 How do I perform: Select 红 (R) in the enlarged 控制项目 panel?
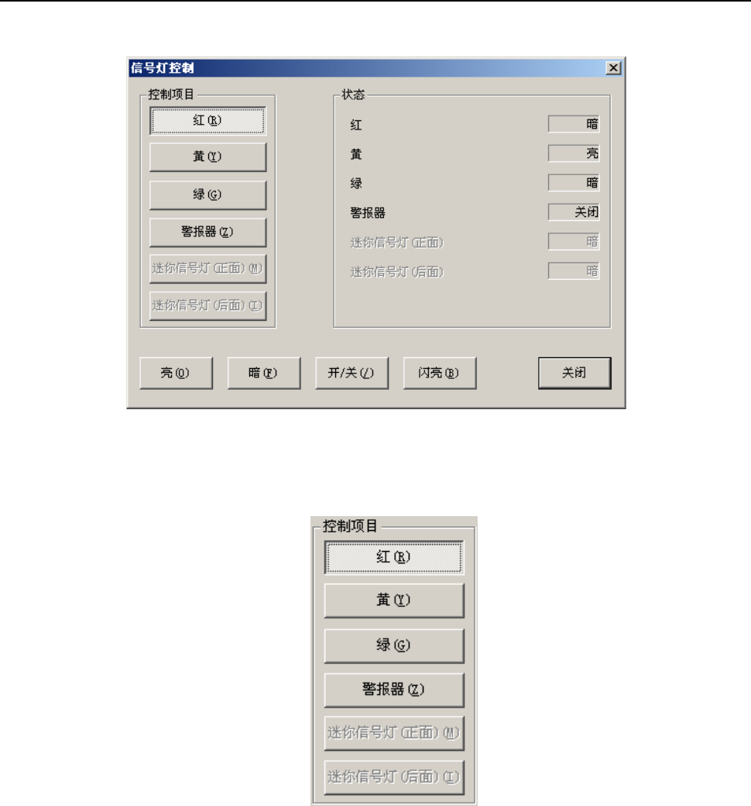pyautogui.click(x=394, y=557)
